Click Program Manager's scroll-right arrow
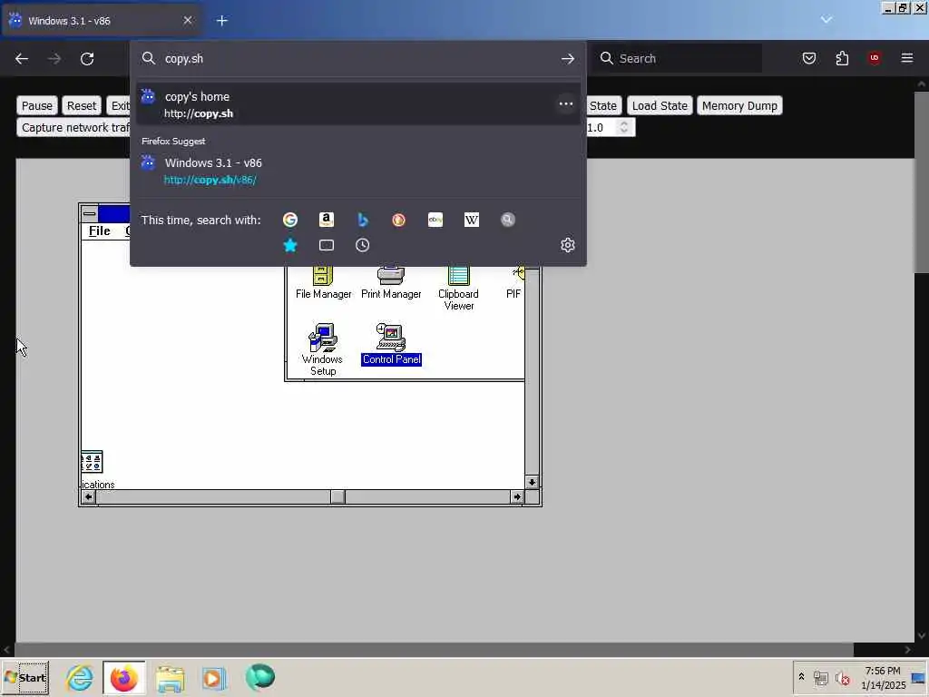This screenshot has height=697, width=929. pyautogui.click(x=517, y=496)
